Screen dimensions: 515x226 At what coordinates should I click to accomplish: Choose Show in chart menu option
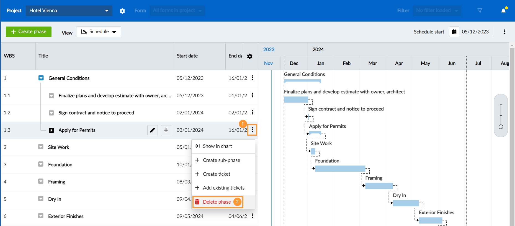tap(217, 146)
